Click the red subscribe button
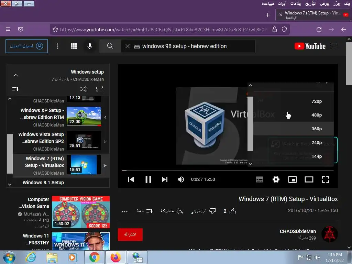352x264 pixels. pos(130,234)
